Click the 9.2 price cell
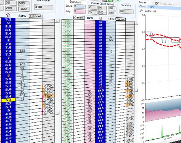 click(x=8, y=20)
